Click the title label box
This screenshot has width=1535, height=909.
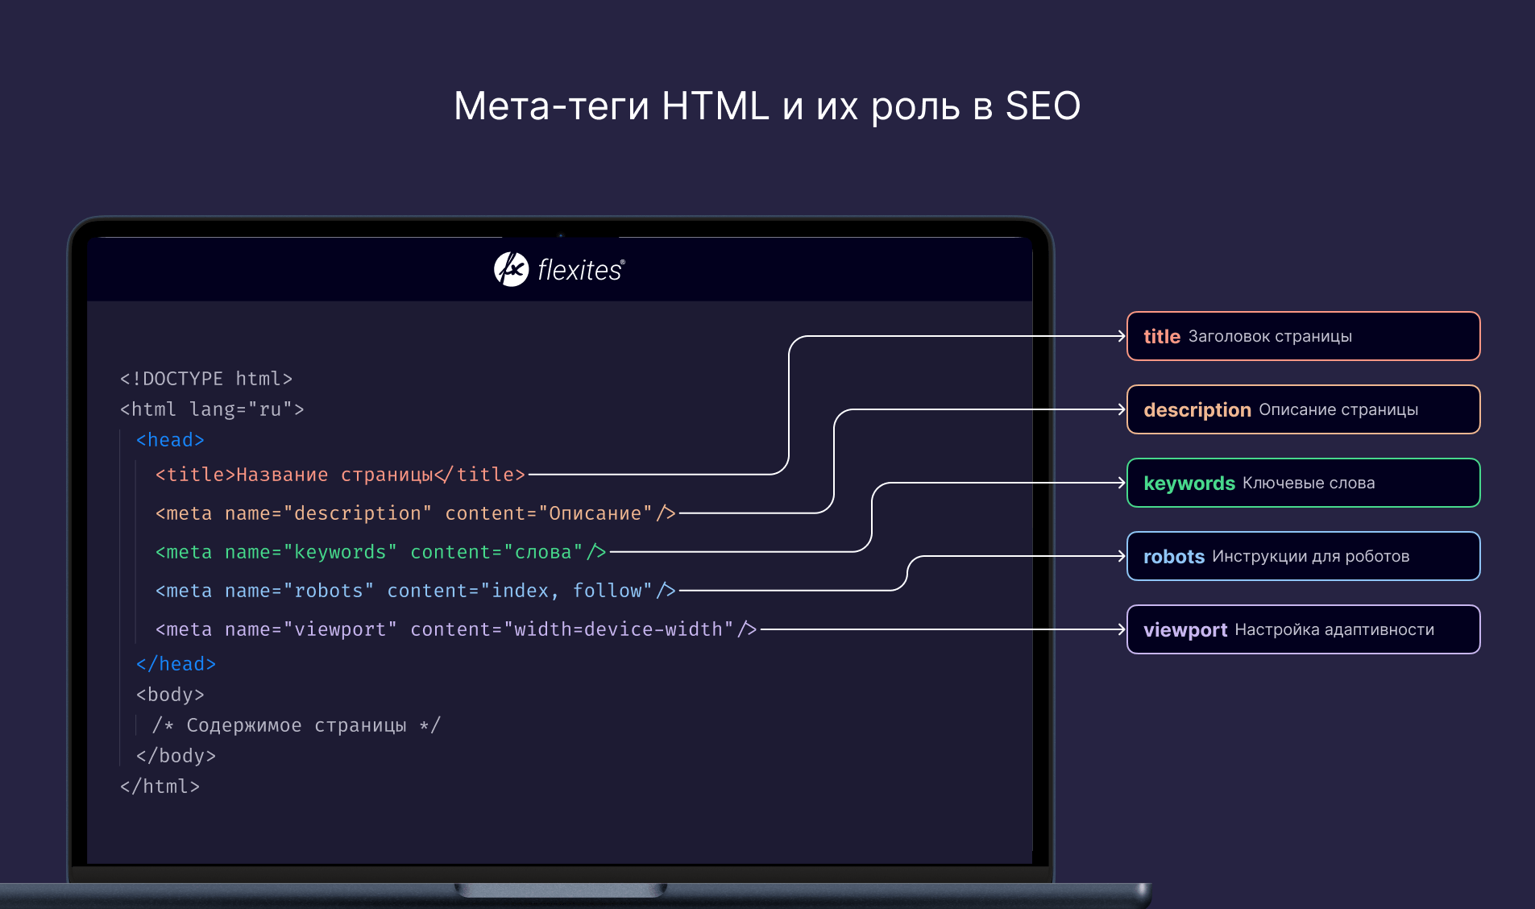[x=1303, y=336]
